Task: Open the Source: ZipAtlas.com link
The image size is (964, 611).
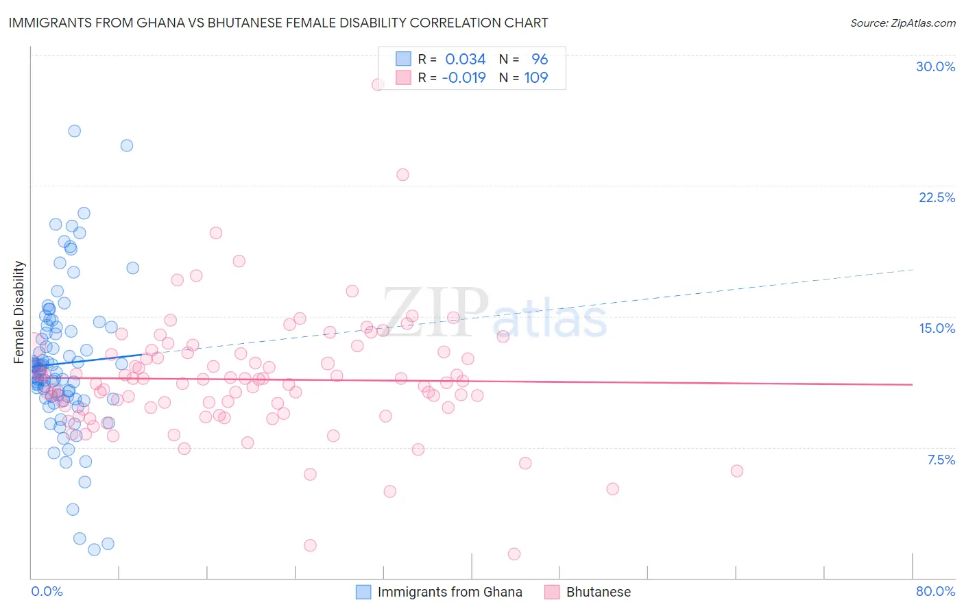Action: (x=903, y=23)
